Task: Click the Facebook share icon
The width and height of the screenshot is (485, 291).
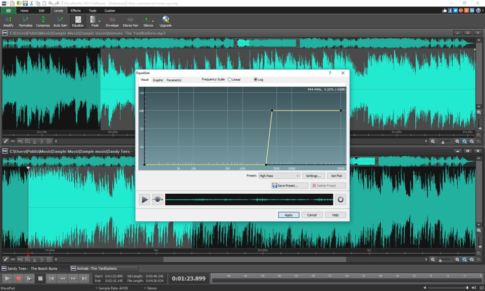Action: (450, 10)
